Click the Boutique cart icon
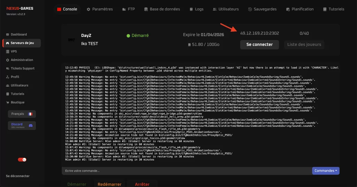Image resolution: width=357 pixels, height=187 pixels. pos(8,103)
